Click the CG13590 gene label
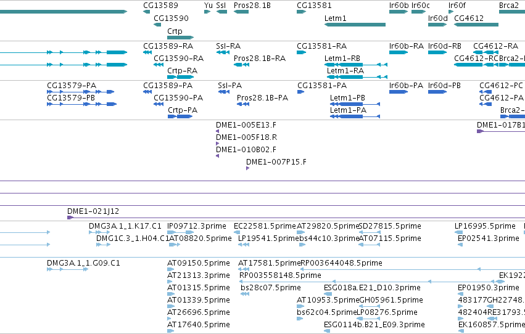 [171, 18]
